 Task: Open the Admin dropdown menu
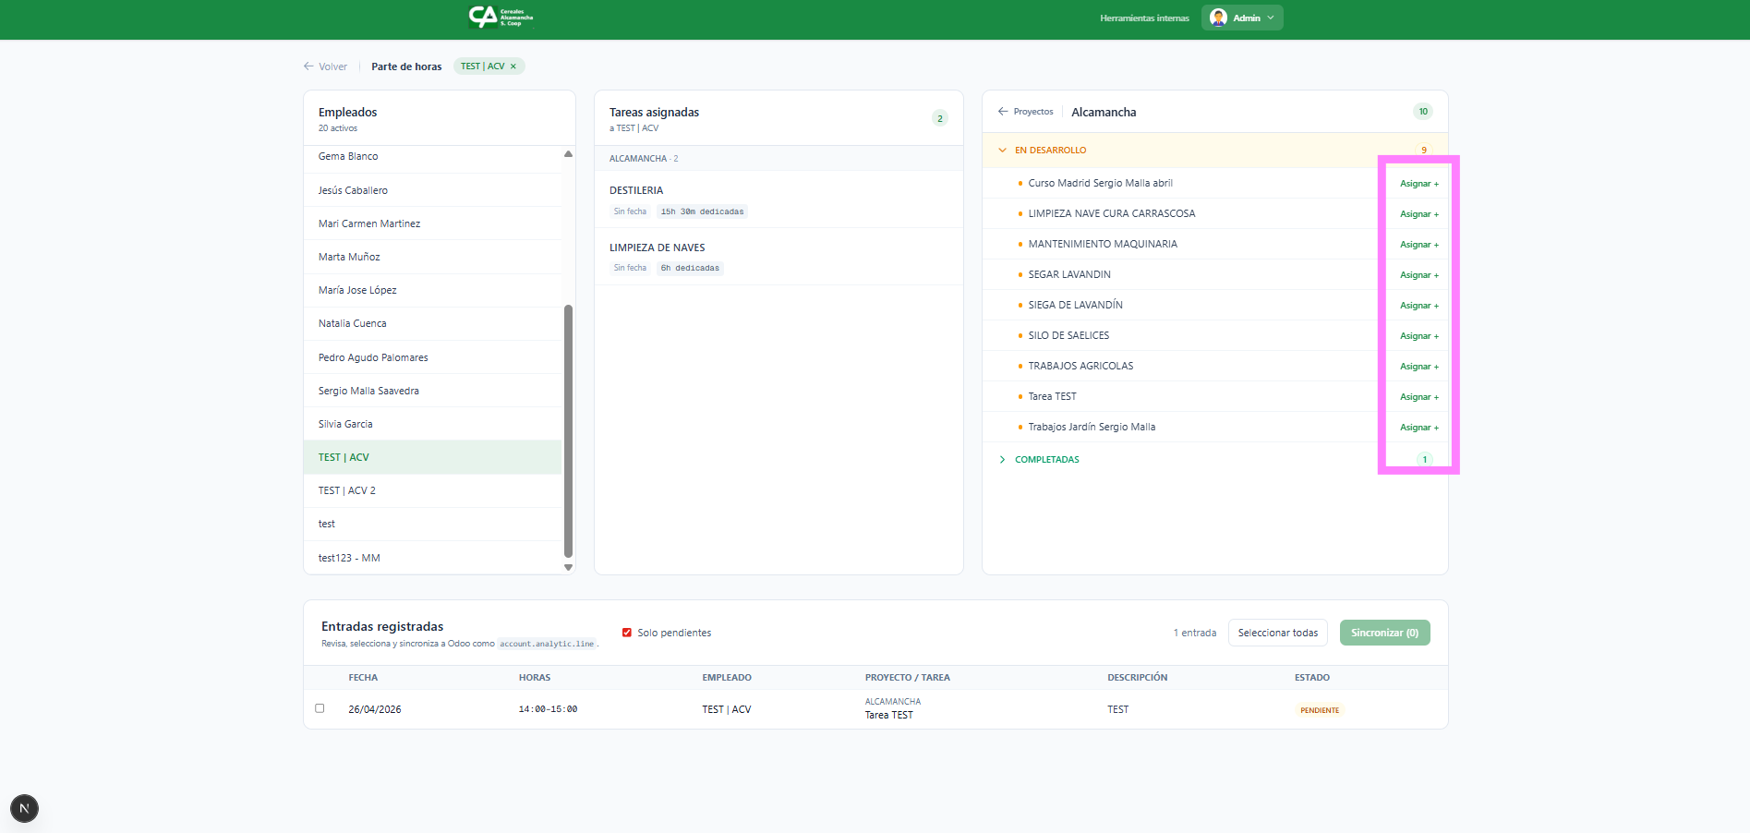[1270, 18]
